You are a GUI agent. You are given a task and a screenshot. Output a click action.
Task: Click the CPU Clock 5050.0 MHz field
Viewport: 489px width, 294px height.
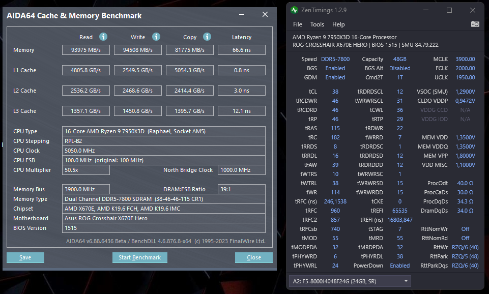[164, 151]
